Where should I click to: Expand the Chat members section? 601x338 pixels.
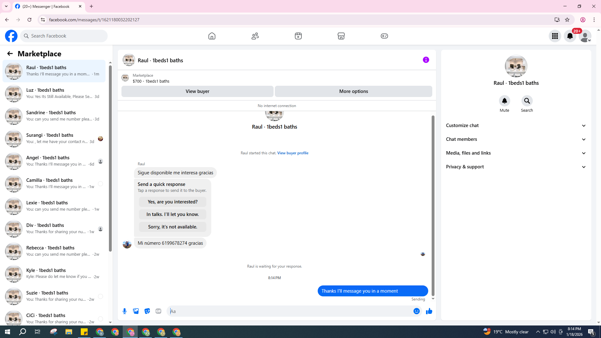516,139
